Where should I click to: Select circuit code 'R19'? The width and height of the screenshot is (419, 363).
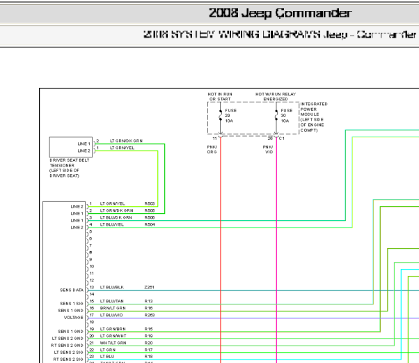tap(148, 336)
